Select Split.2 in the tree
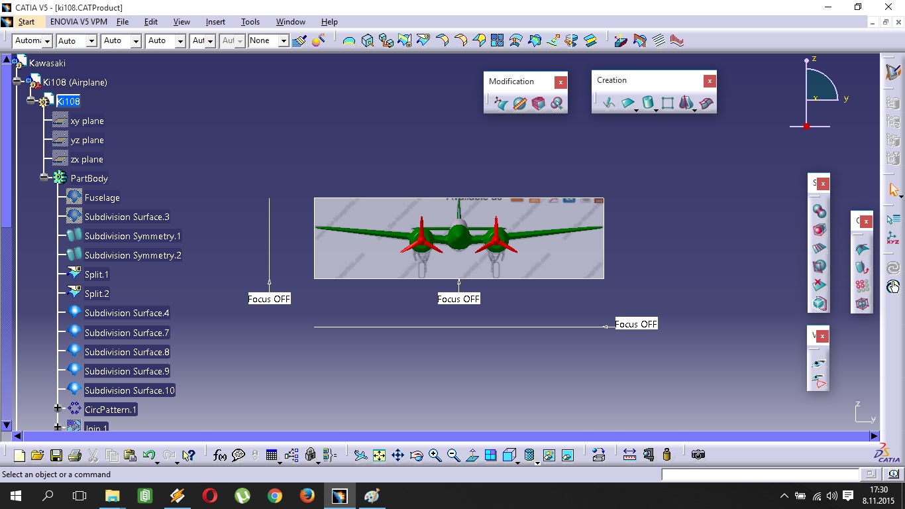The width and height of the screenshot is (905, 509). 97,294
